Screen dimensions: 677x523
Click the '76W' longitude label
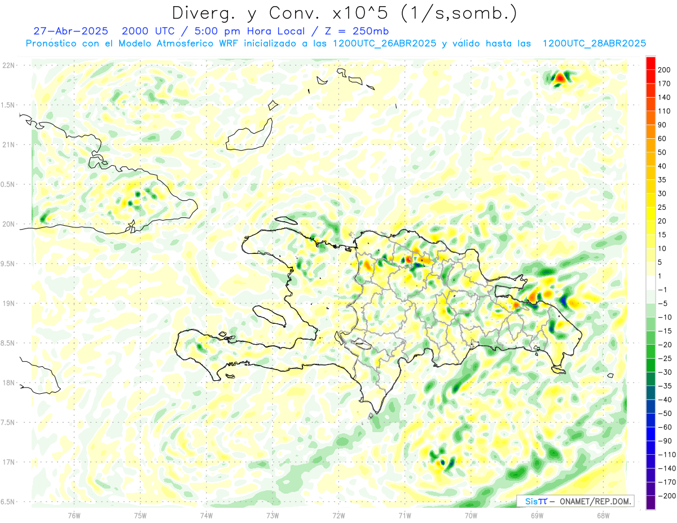(x=74, y=516)
